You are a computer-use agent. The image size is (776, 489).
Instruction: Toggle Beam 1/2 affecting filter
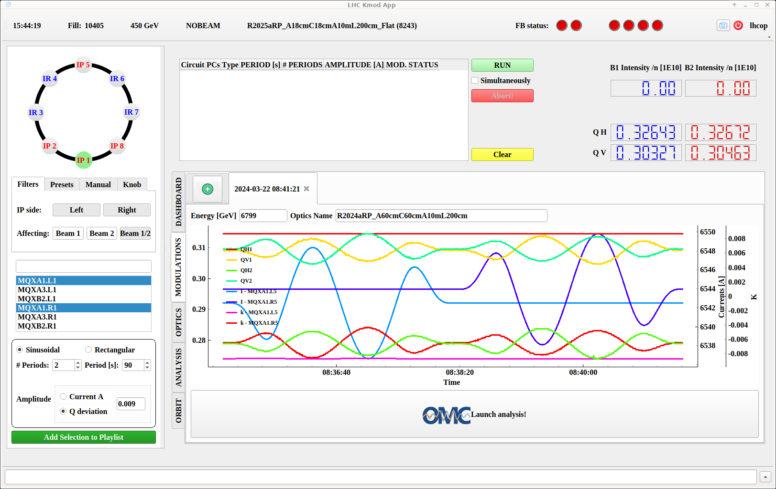tap(135, 233)
